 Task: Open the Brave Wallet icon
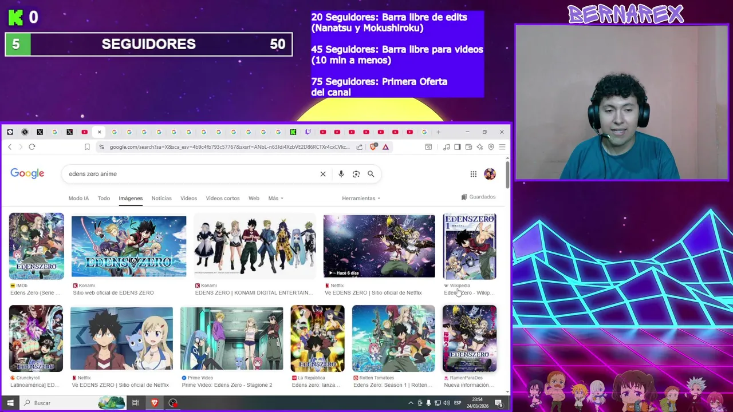coord(468,147)
